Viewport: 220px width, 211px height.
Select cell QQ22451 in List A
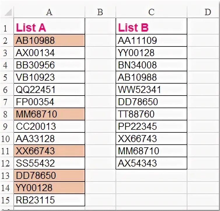click(49, 89)
